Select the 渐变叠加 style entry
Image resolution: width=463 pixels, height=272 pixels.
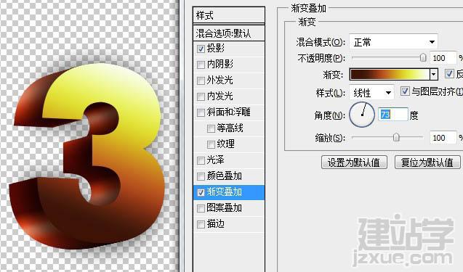[229, 192]
